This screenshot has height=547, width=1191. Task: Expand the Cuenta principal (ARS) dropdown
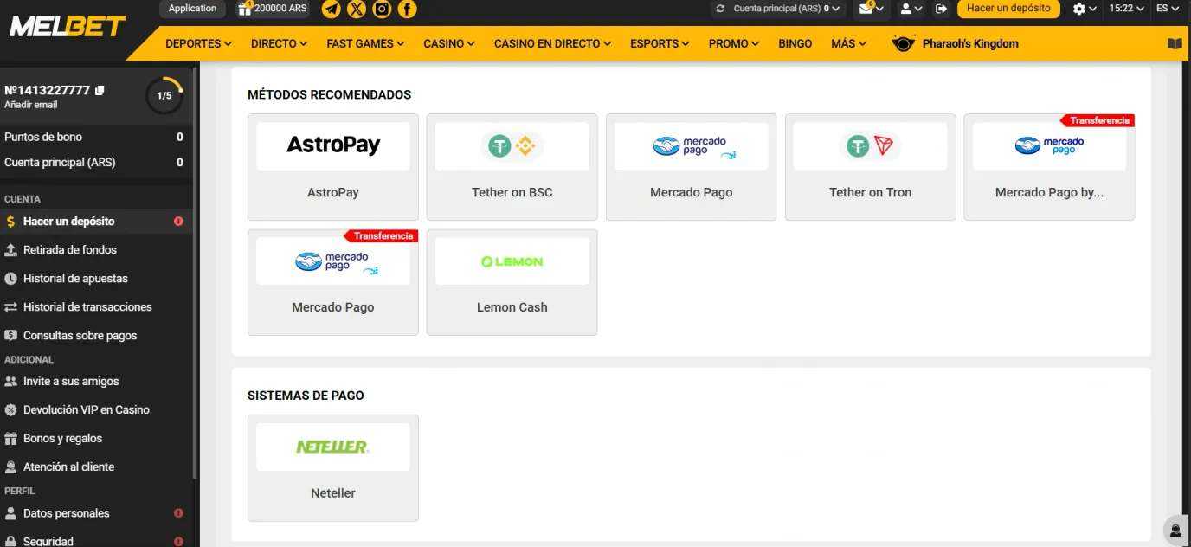click(x=787, y=9)
